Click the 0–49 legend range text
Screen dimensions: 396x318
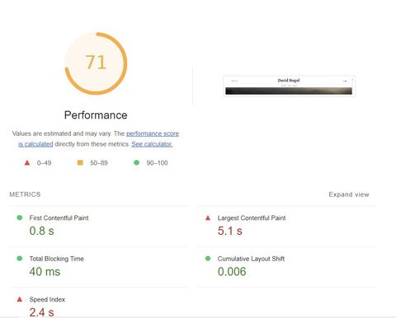coord(44,163)
